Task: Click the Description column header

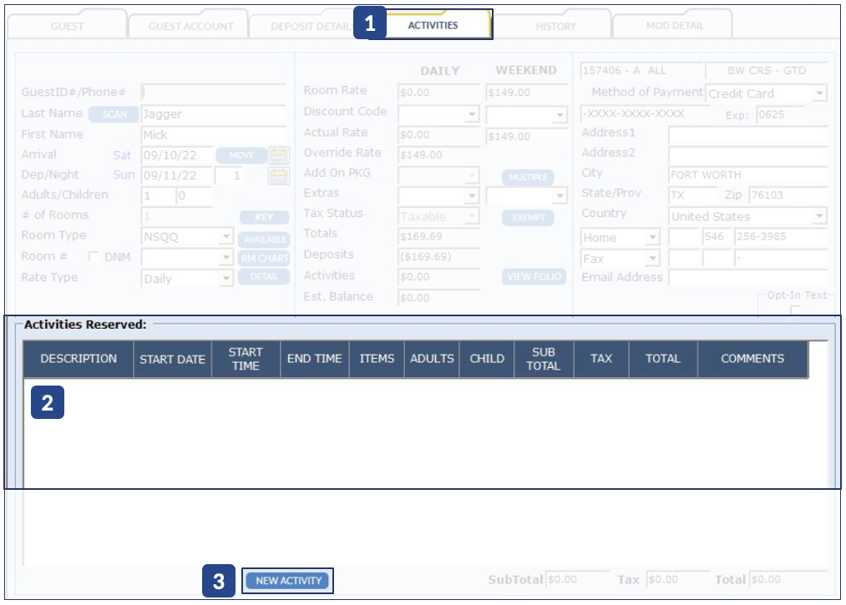Action: [x=79, y=359]
